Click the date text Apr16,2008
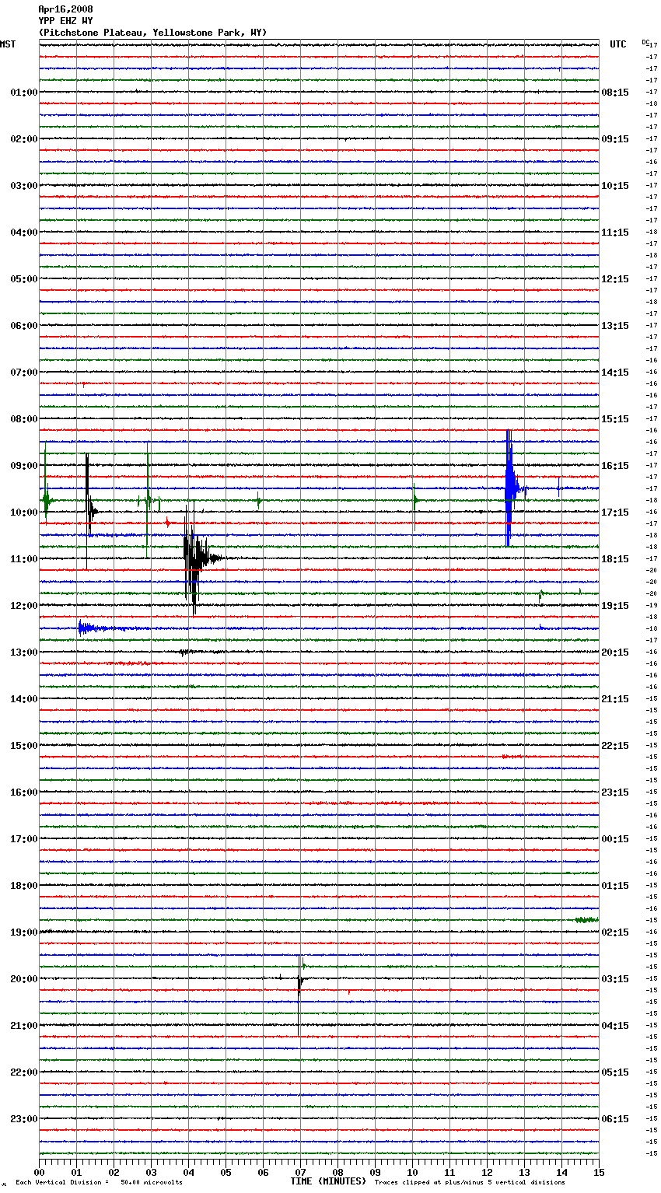The height and width of the screenshot is (1193, 661). click(x=65, y=9)
